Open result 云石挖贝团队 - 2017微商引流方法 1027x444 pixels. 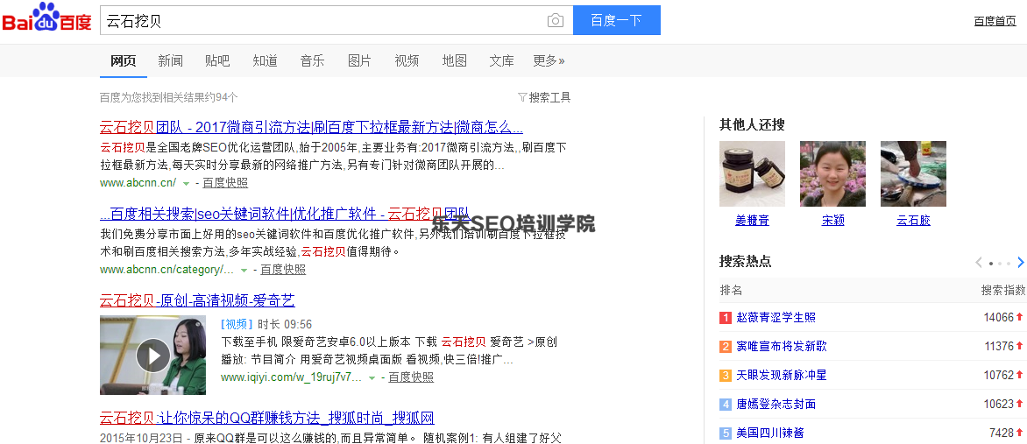311,127
